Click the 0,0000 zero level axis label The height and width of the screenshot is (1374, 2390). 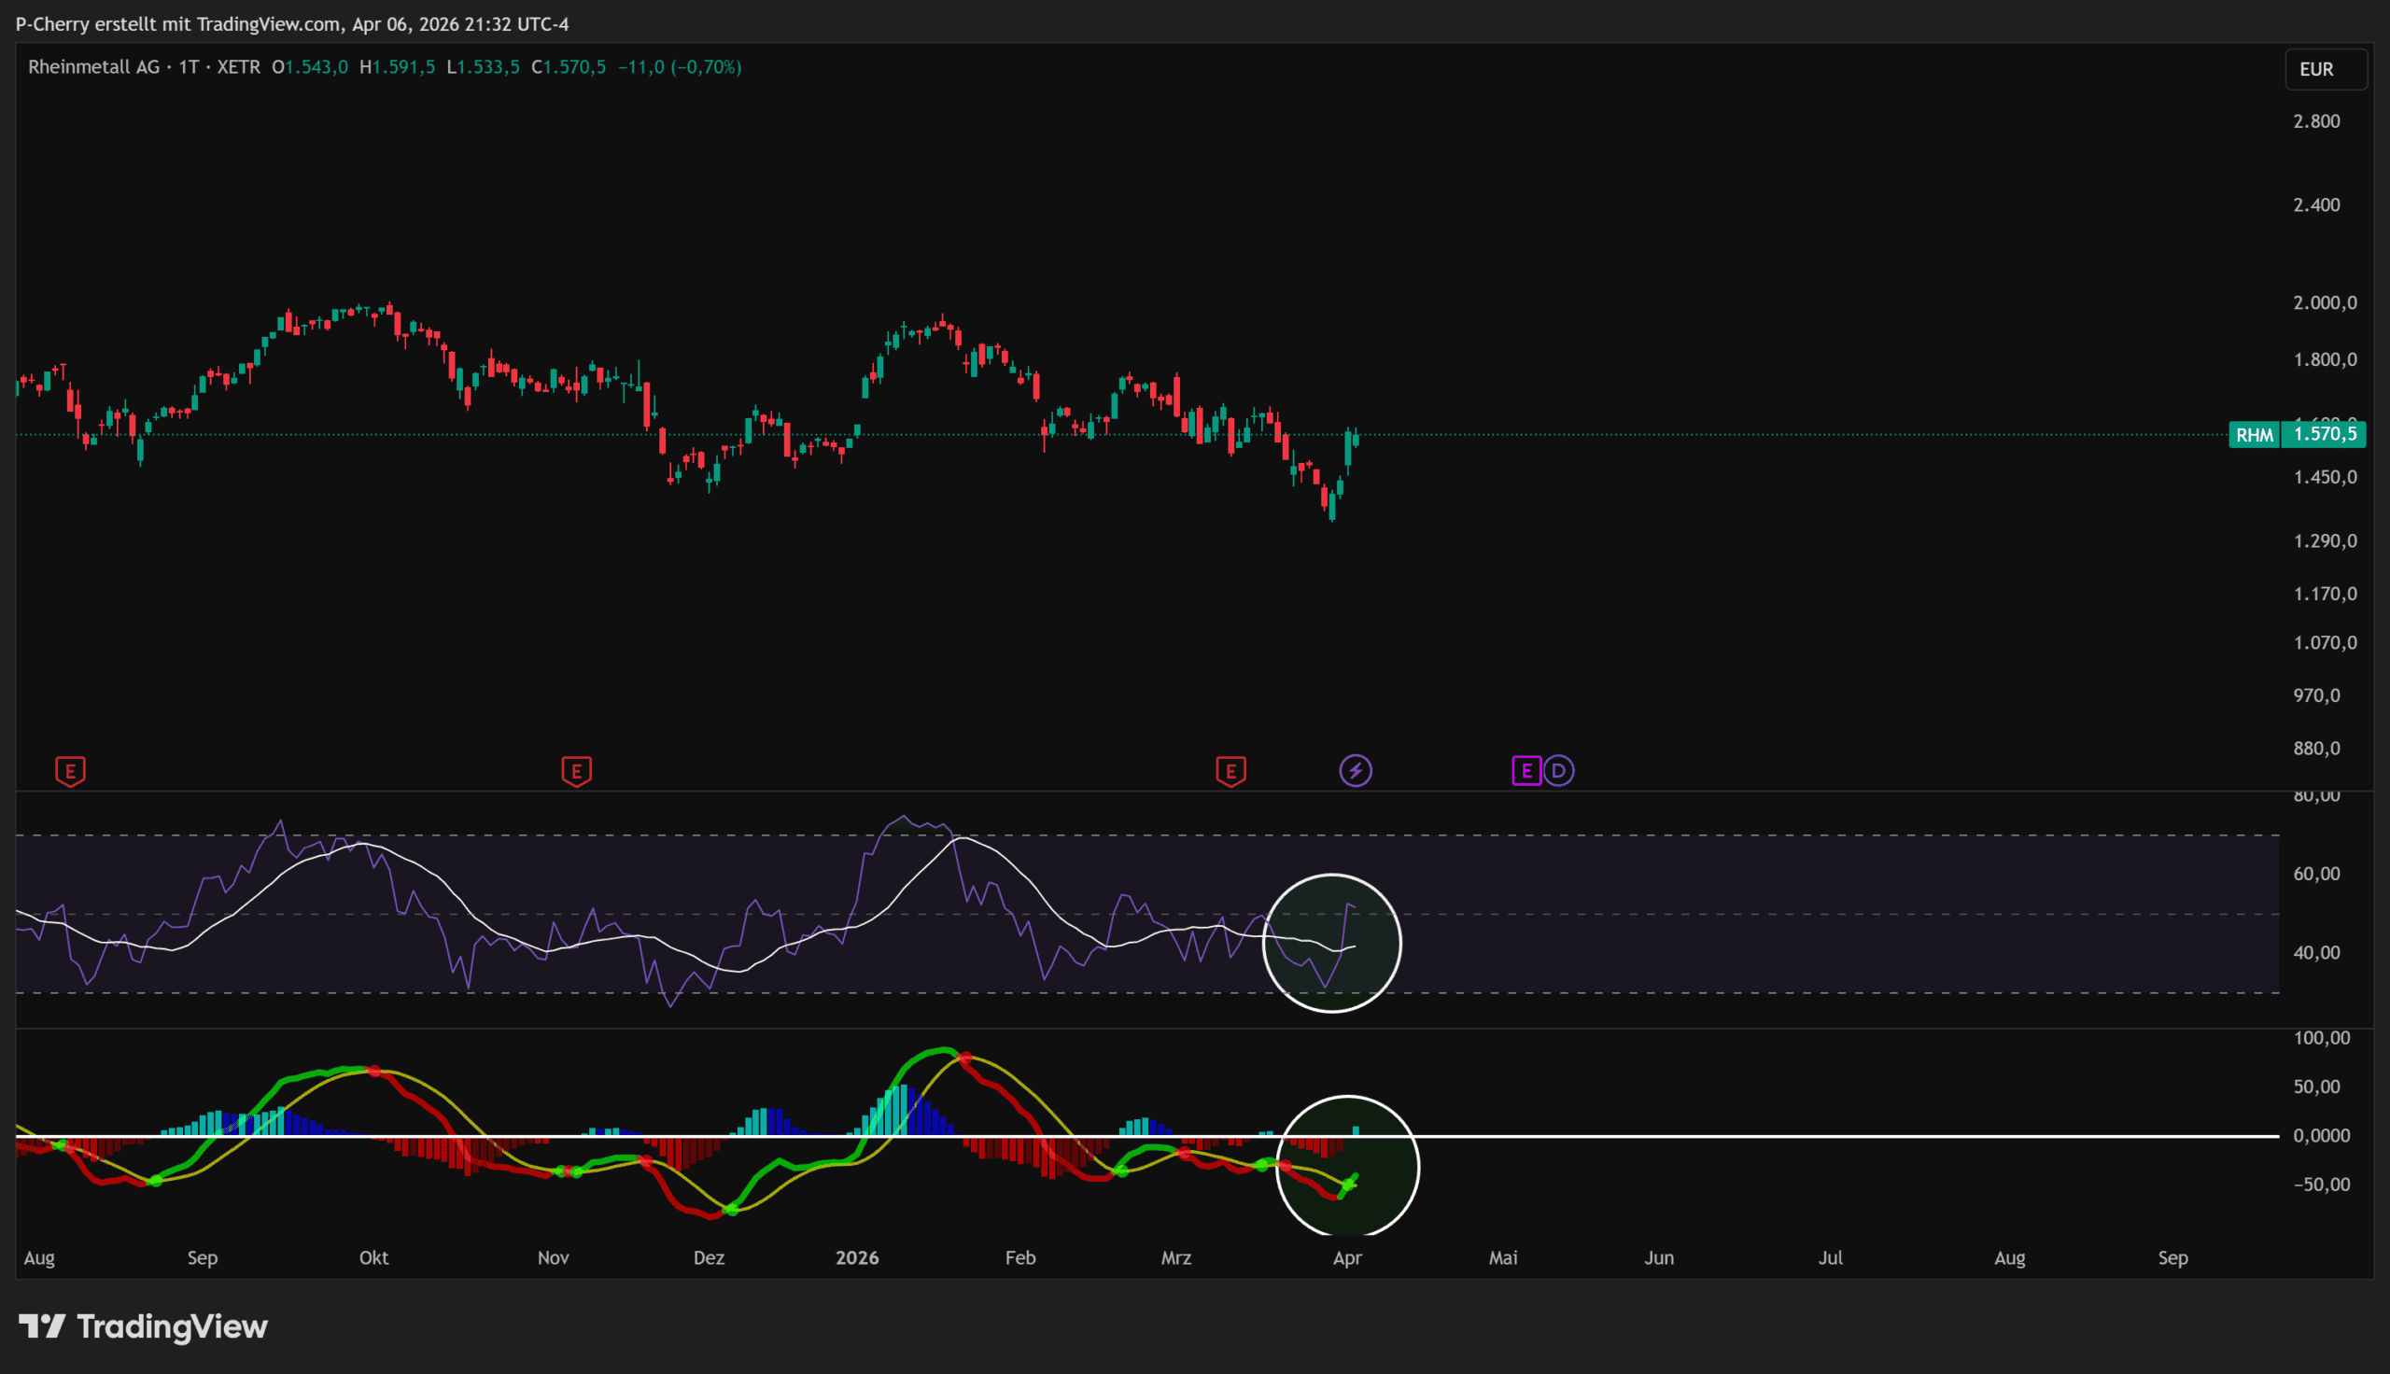pyautogui.click(x=2321, y=1135)
